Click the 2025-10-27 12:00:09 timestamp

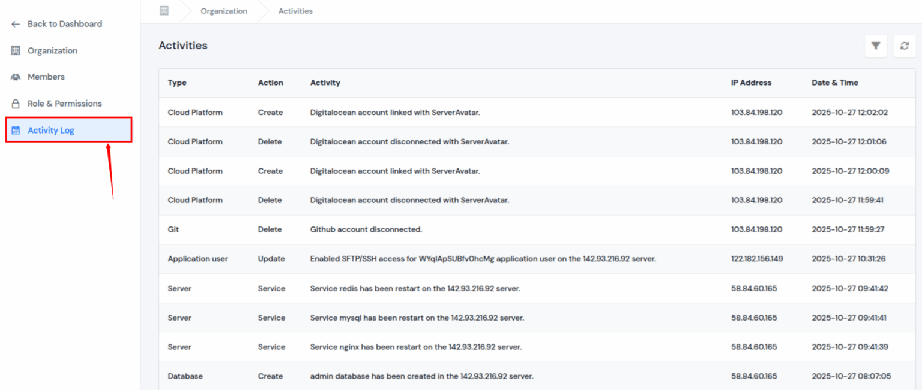[x=851, y=171]
